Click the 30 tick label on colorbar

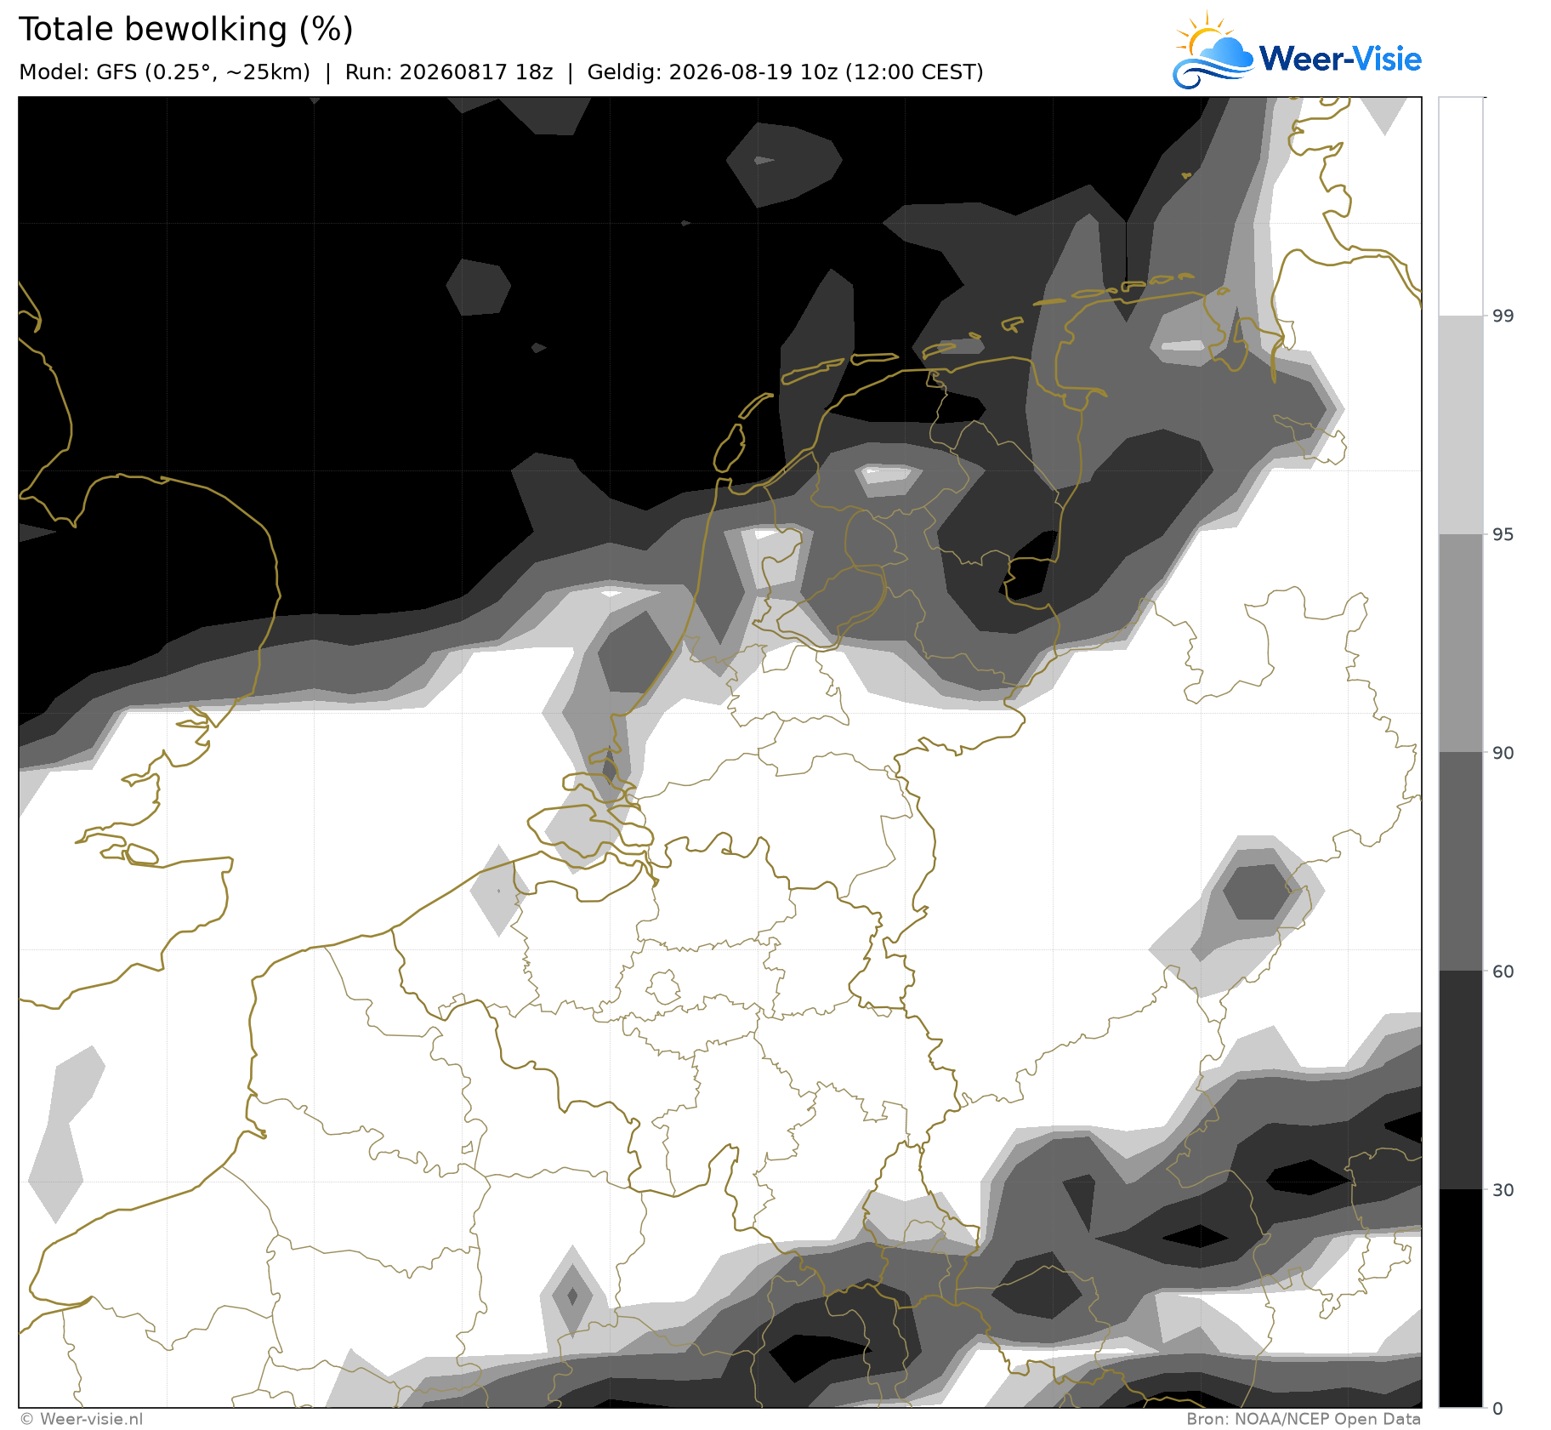tap(1503, 1189)
